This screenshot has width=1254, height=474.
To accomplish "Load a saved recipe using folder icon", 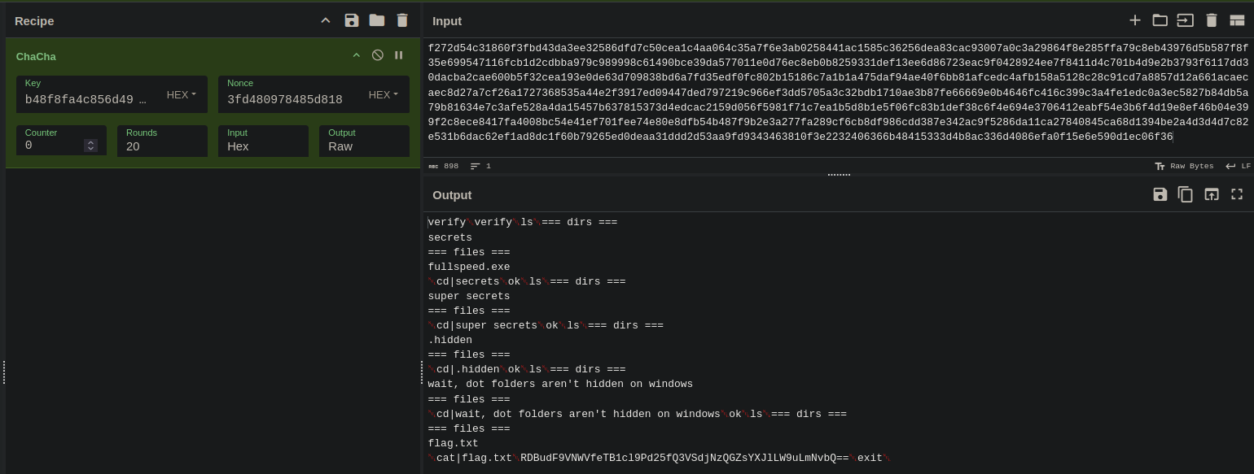I will pyautogui.click(x=377, y=20).
